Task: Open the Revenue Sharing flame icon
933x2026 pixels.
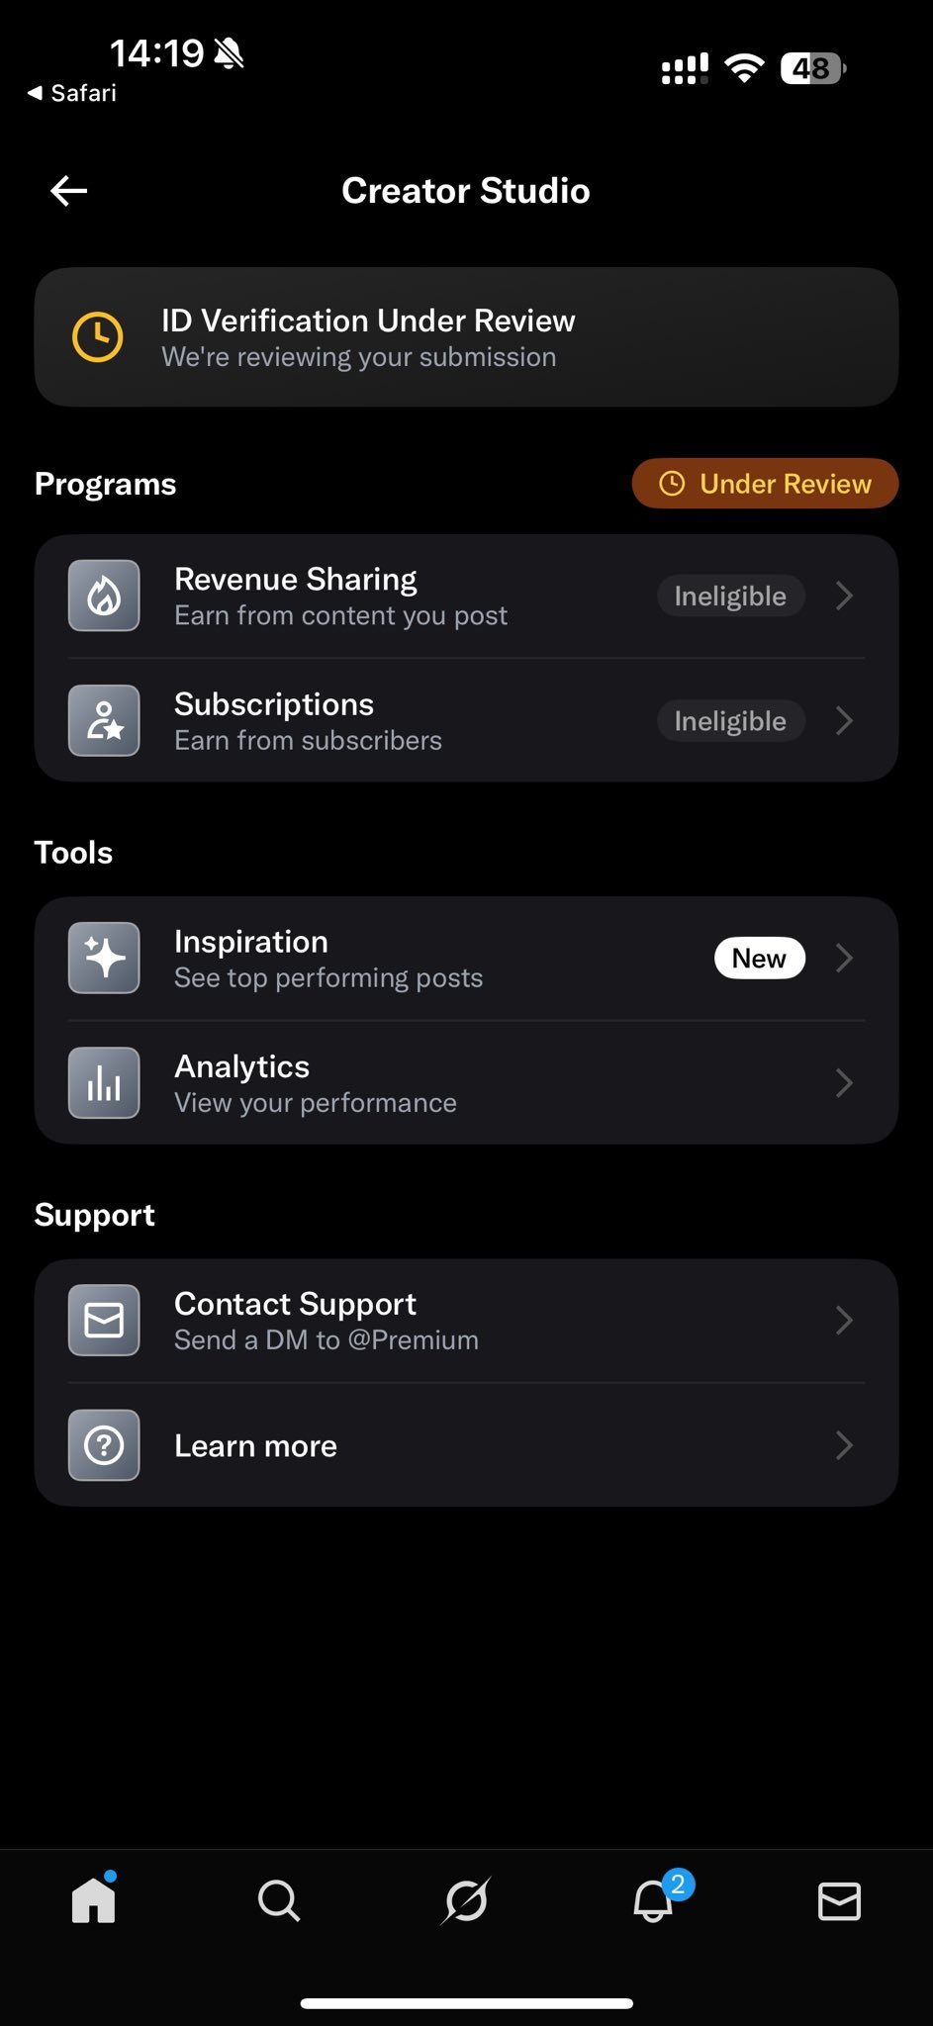Action: (104, 596)
